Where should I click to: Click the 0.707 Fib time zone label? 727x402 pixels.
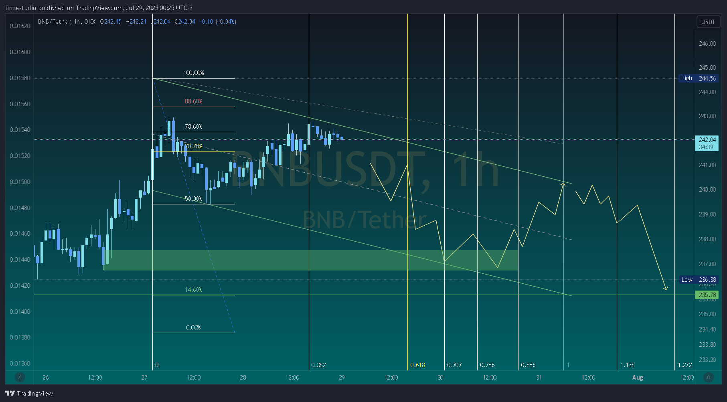click(454, 365)
